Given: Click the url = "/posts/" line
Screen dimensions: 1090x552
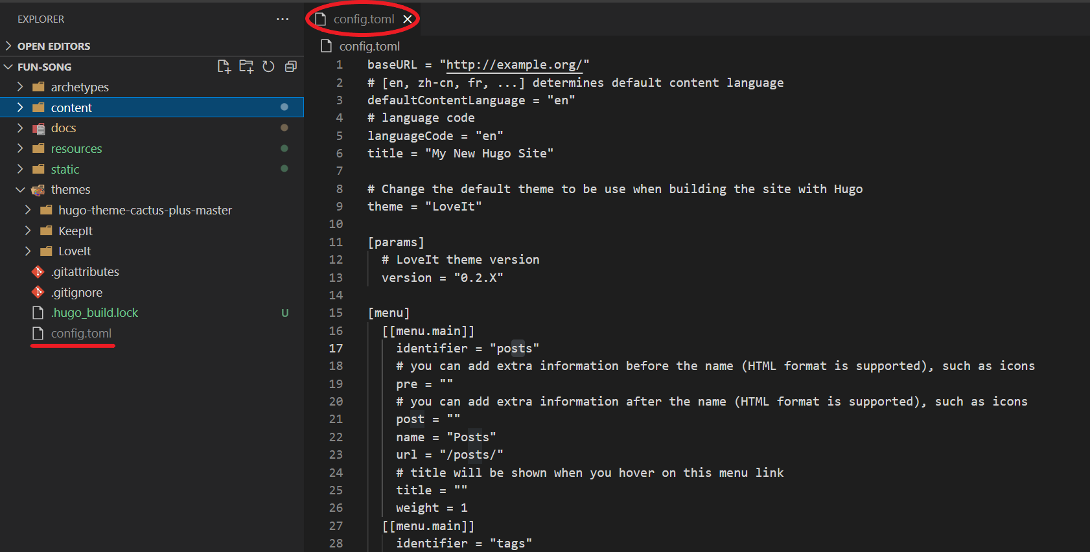Looking at the screenshot, I should tap(450, 455).
